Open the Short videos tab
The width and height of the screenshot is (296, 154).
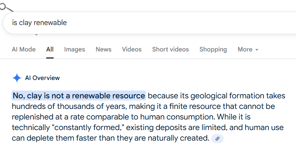pos(170,50)
